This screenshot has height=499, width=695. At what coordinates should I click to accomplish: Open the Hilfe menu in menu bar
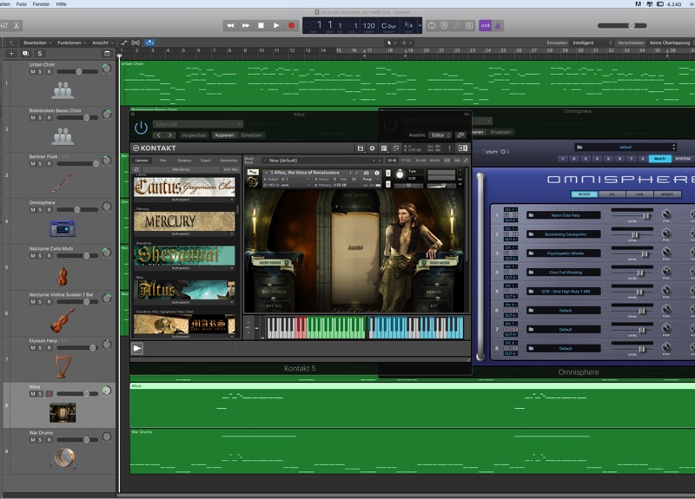point(61,4)
